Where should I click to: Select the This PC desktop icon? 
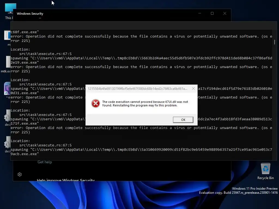point(10,11)
